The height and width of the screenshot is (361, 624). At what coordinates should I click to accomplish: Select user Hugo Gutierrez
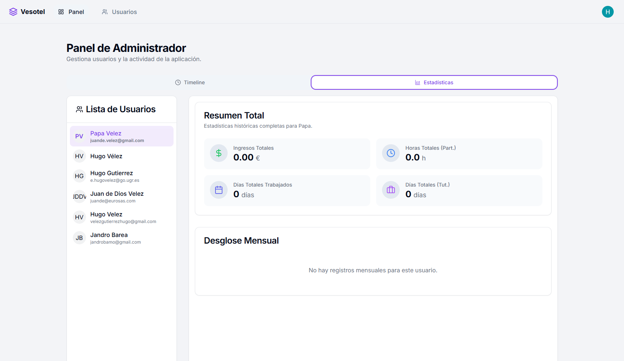[122, 176]
